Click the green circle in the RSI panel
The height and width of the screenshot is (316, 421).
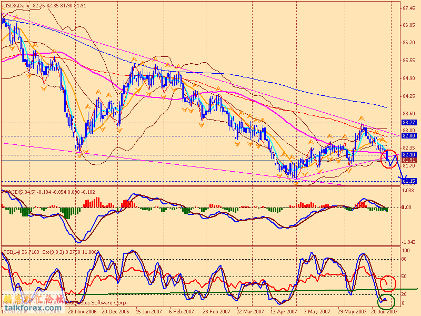click(386, 302)
